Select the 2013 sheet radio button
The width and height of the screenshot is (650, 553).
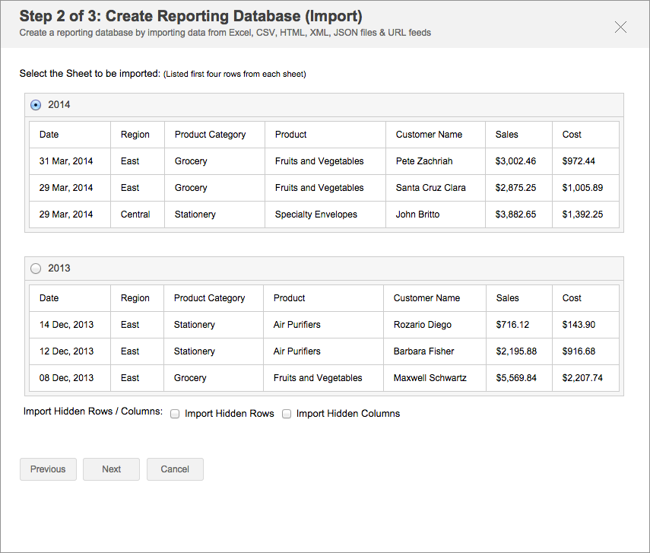point(36,269)
